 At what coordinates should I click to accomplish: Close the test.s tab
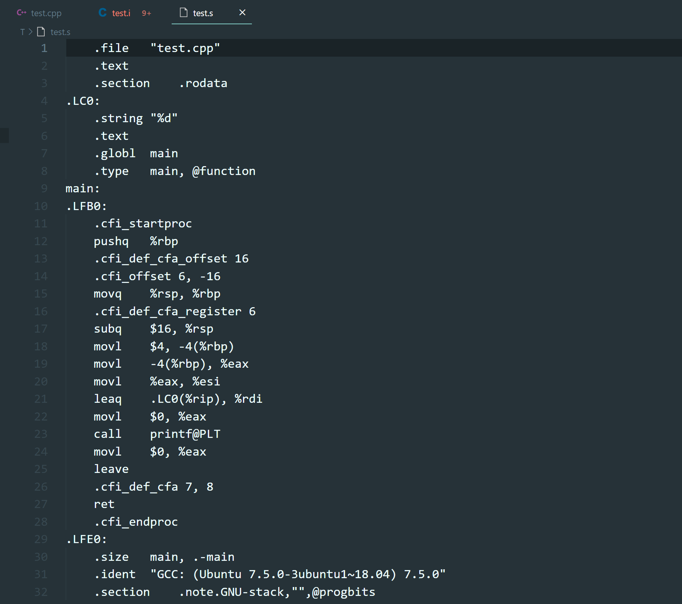pos(242,12)
